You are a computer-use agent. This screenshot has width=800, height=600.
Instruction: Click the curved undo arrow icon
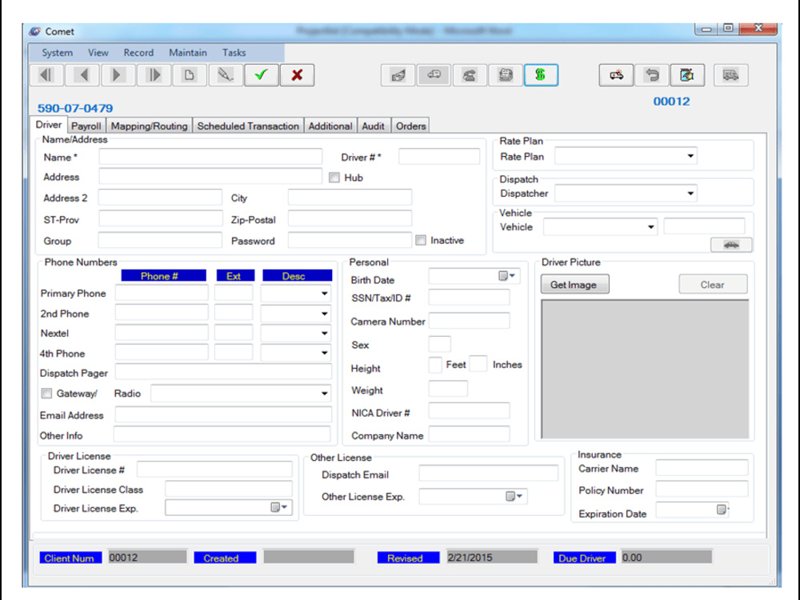click(x=651, y=75)
